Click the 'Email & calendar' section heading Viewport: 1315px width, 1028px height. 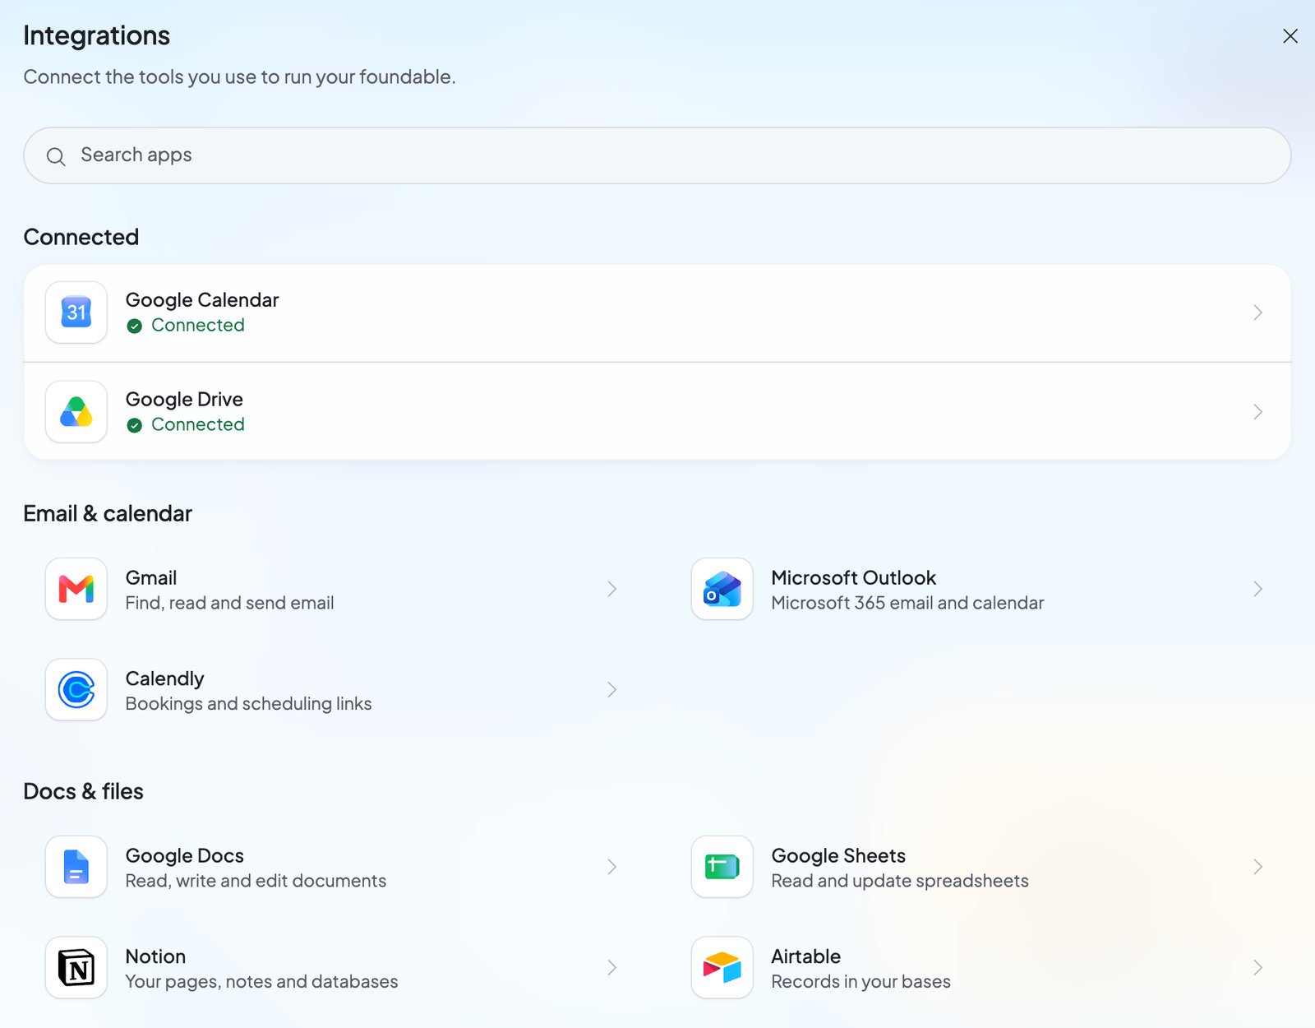pos(108,514)
